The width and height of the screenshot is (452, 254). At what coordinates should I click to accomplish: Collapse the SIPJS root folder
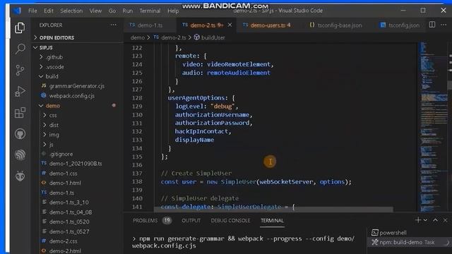46,47
